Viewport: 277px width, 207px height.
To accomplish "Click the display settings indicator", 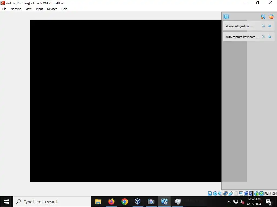I will pyautogui.click(x=241, y=194).
